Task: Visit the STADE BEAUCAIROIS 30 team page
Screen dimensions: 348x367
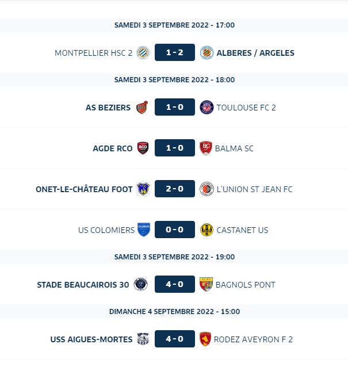Action: point(83,285)
